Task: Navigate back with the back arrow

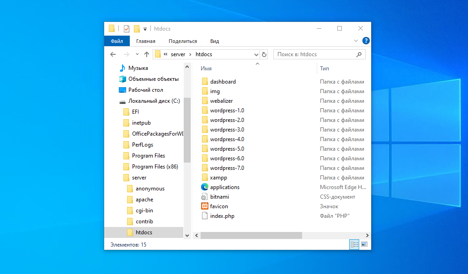Action: (x=113, y=54)
